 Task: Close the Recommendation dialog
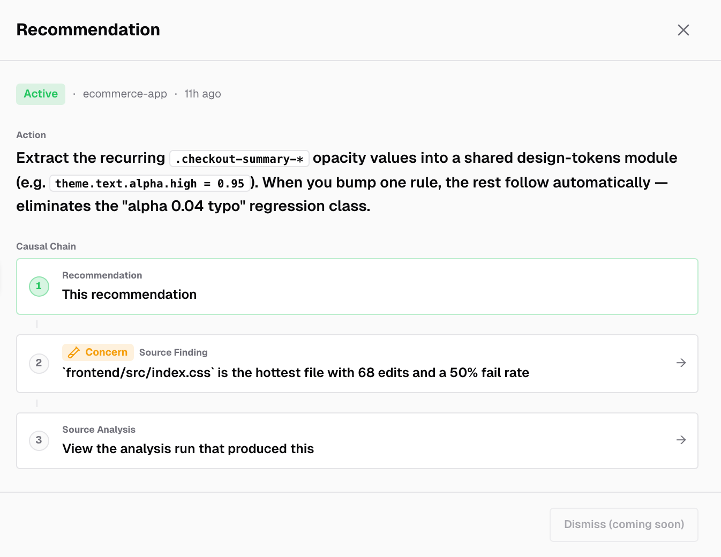[x=683, y=30]
